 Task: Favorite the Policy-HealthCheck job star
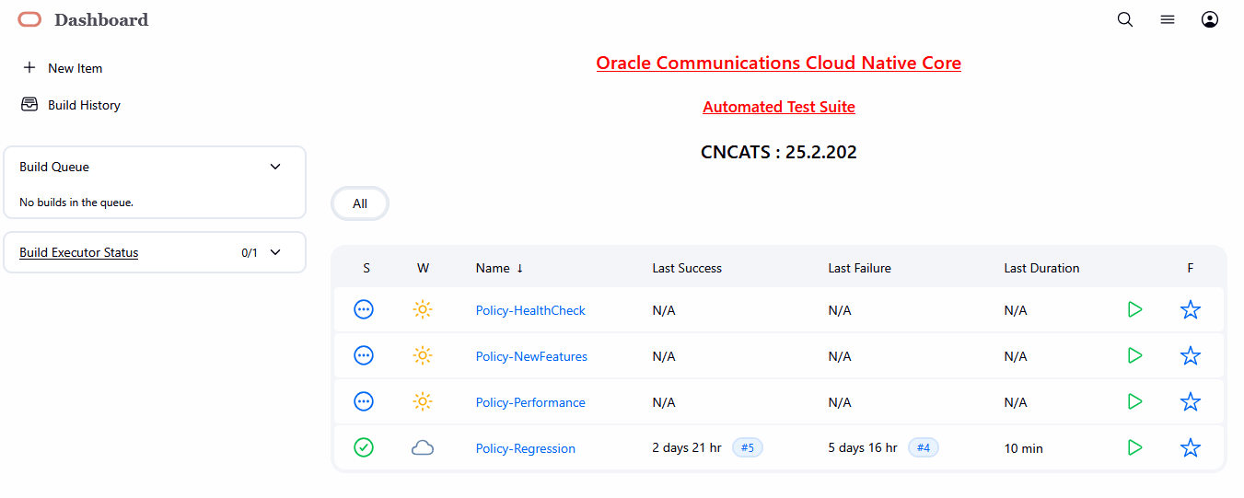tap(1191, 309)
